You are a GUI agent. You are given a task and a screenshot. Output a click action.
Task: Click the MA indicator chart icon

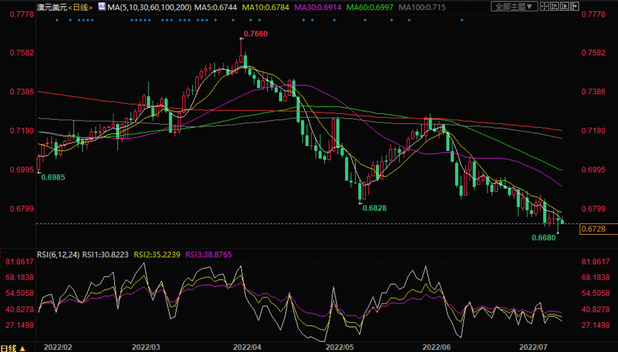click(102, 6)
